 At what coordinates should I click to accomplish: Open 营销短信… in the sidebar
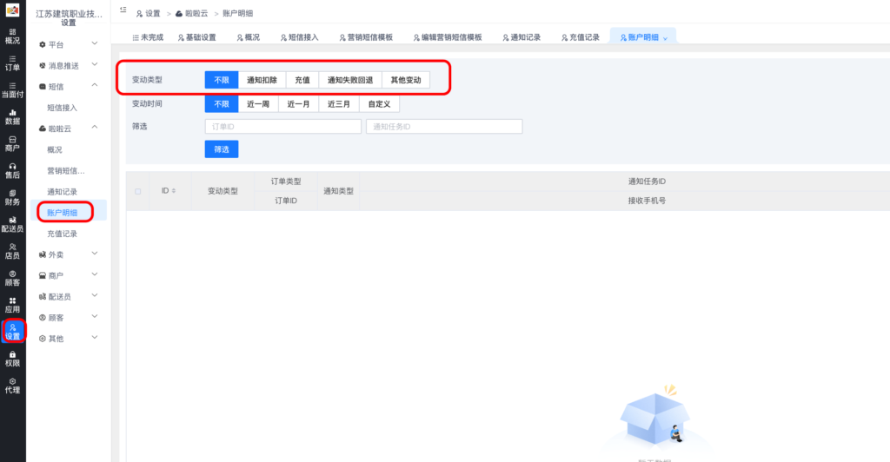[x=68, y=170]
